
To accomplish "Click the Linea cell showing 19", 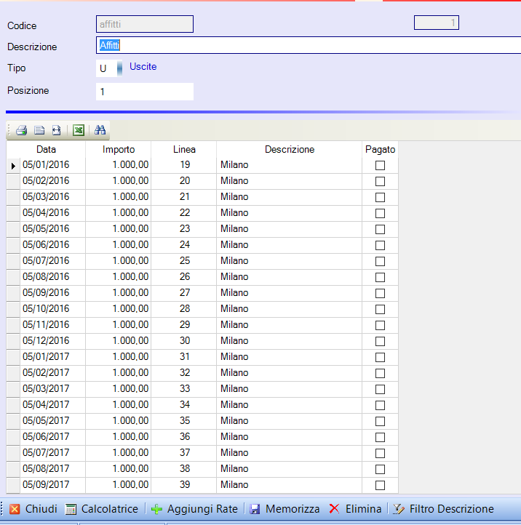I will tap(184, 165).
